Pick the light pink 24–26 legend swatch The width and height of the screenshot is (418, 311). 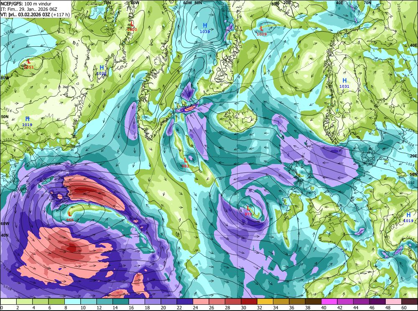tap(201, 301)
